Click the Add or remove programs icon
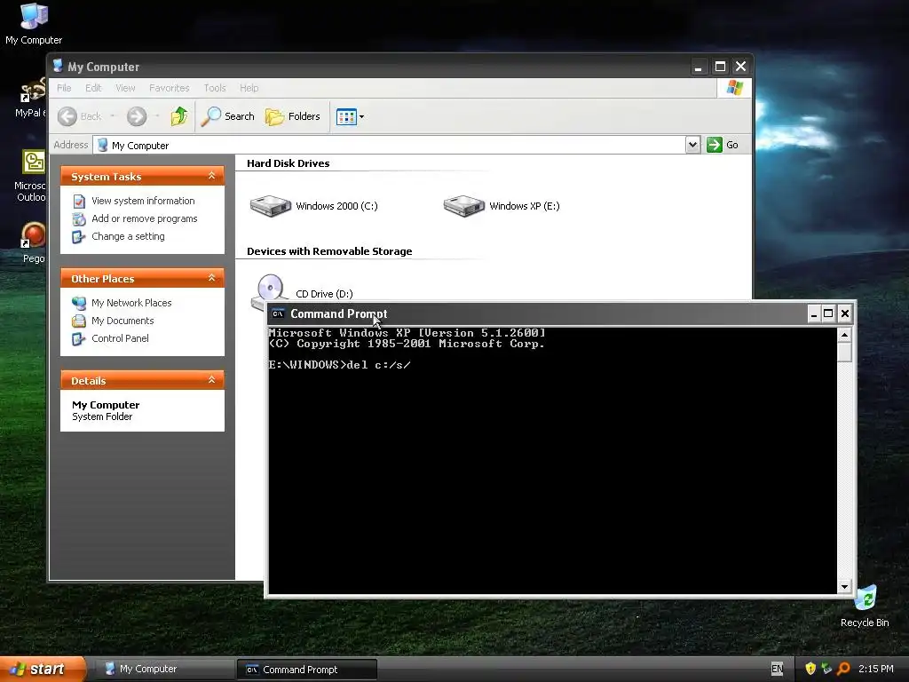This screenshot has width=909, height=682. [x=79, y=219]
